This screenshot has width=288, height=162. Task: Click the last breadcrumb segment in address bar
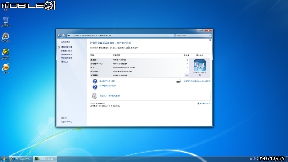[104, 36]
